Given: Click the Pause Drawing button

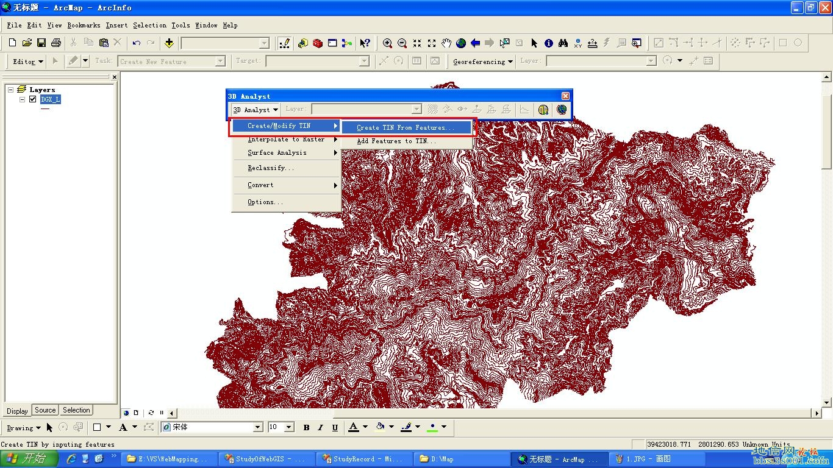Looking at the screenshot, I should (x=162, y=413).
